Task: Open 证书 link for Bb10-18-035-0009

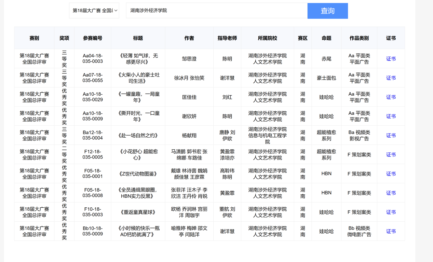Action: (391, 231)
